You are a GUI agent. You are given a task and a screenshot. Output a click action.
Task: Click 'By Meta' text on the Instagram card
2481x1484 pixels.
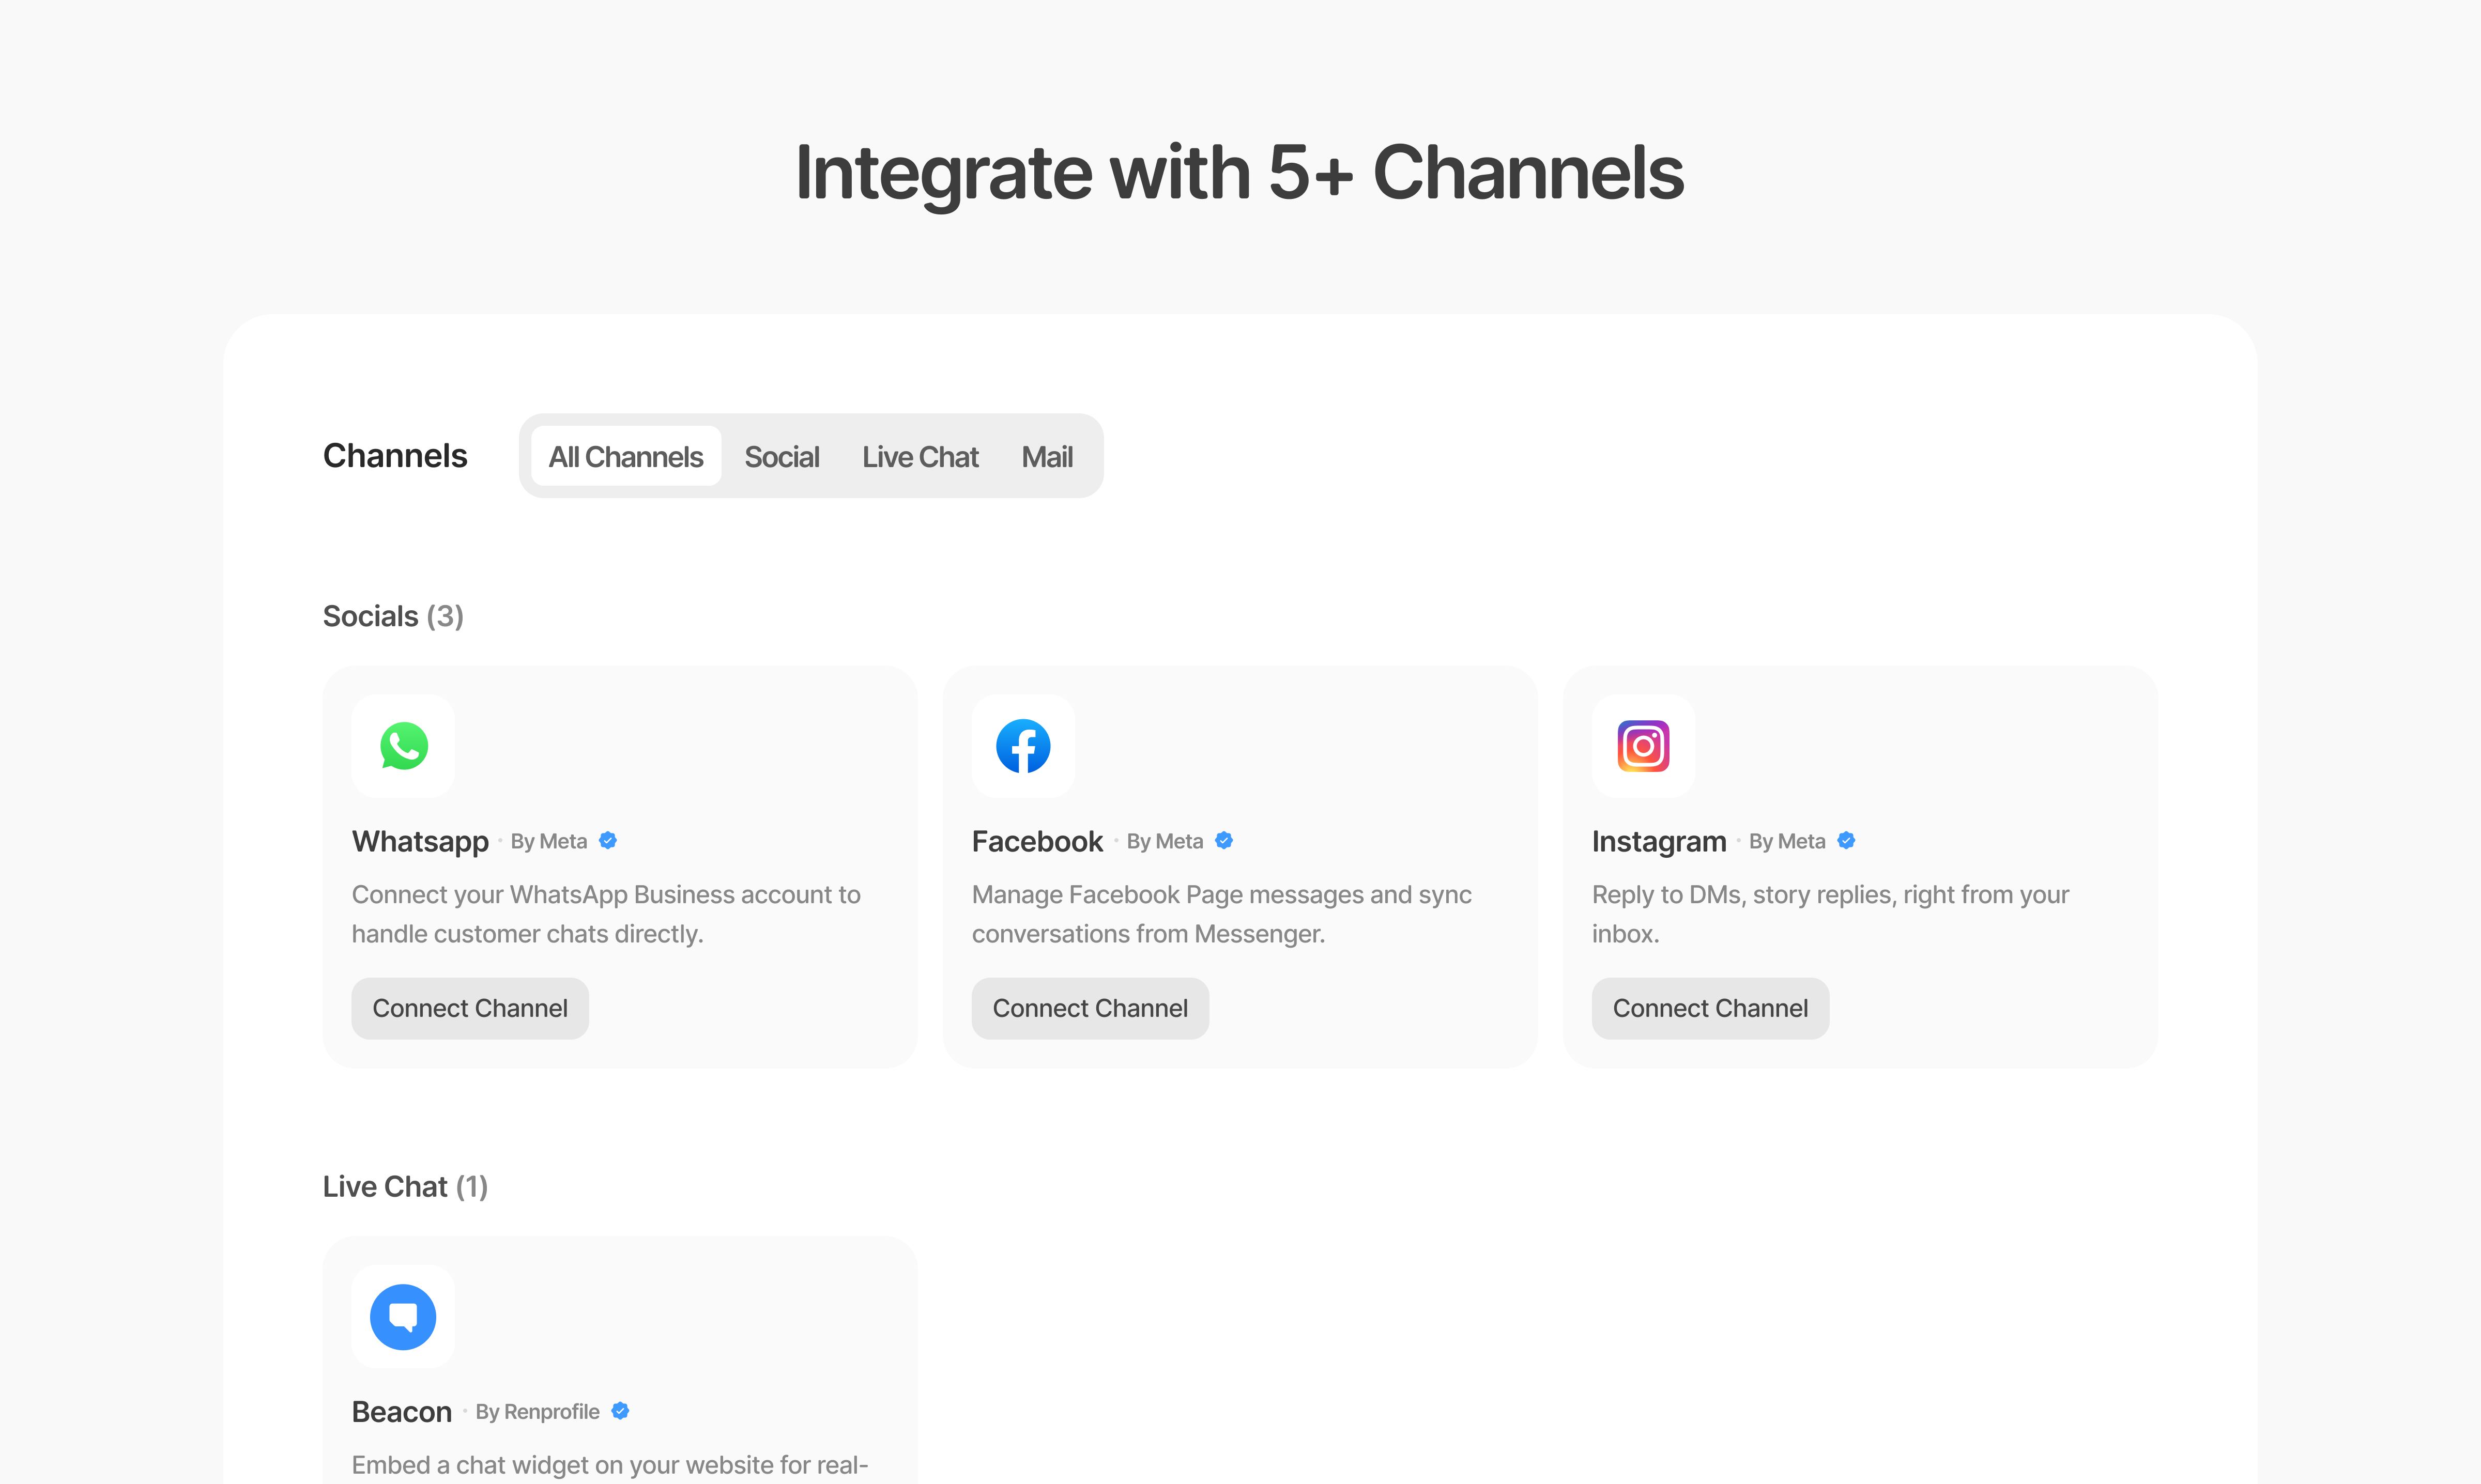click(x=1787, y=841)
